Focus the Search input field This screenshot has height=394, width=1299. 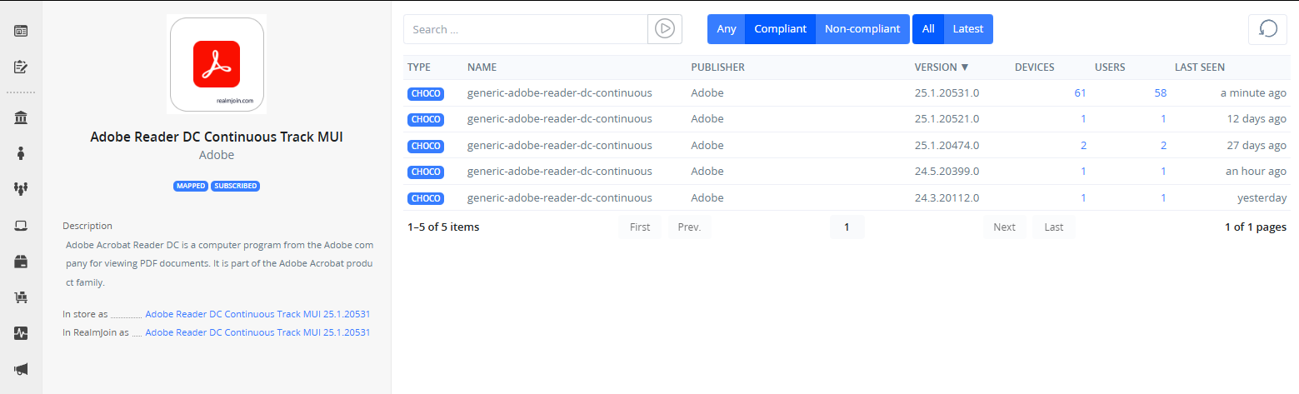point(525,29)
